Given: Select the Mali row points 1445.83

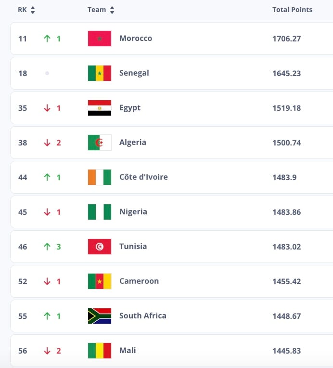Looking at the screenshot, I should pyautogui.click(x=287, y=351).
